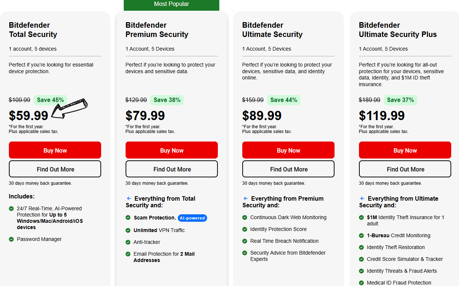Image resolution: width=459 pixels, height=286 pixels.
Task: Click the blue arrow before Everything from Ultimate Security
Action: pyautogui.click(x=362, y=198)
